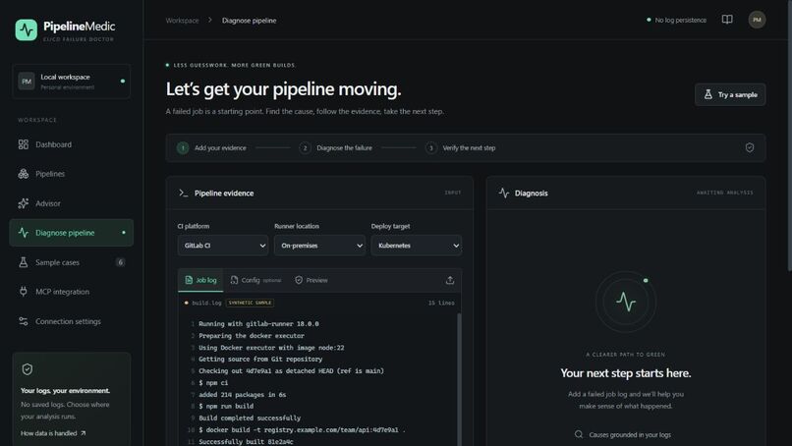Click step 2 Diagnose the failure
Image resolution: width=792 pixels, height=446 pixels.
click(x=335, y=148)
